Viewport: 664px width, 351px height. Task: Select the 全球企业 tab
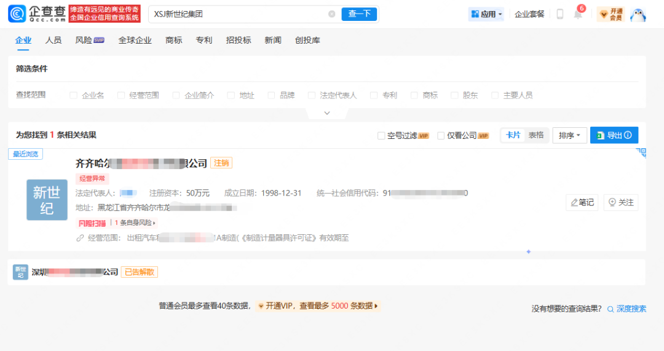pos(135,40)
